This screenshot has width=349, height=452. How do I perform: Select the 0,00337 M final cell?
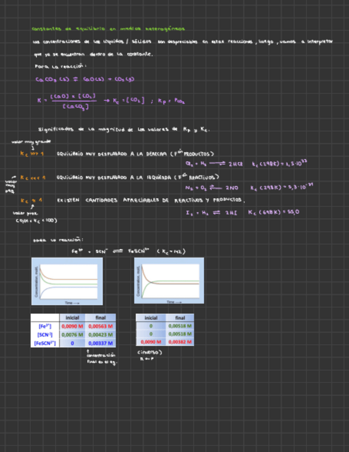[x=101, y=343]
